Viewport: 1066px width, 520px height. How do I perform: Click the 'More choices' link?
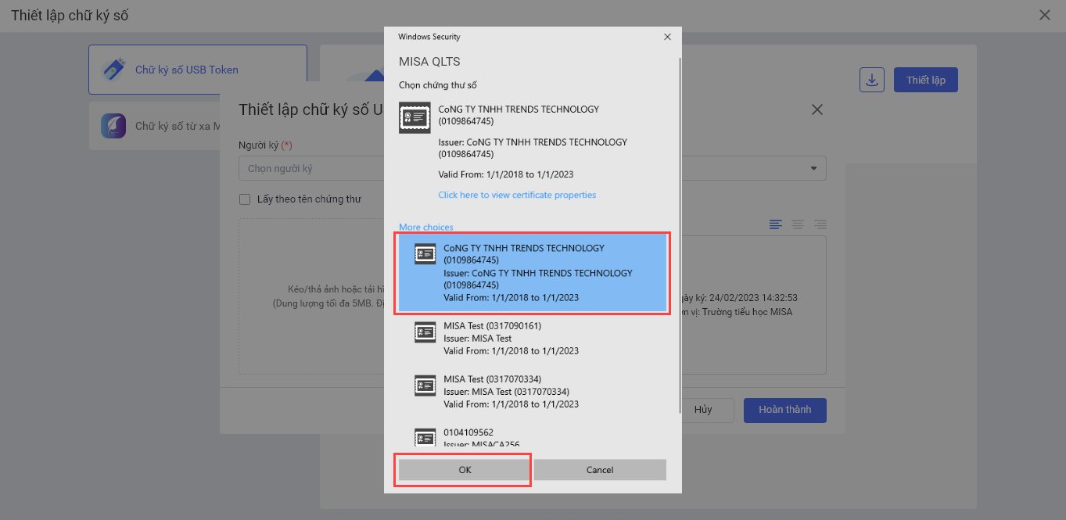(x=426, y=228)
